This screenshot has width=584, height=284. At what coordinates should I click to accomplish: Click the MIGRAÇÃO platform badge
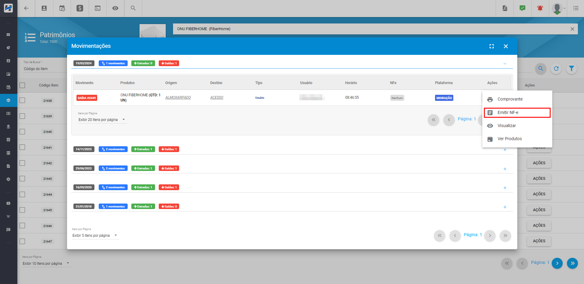point(444,98)
